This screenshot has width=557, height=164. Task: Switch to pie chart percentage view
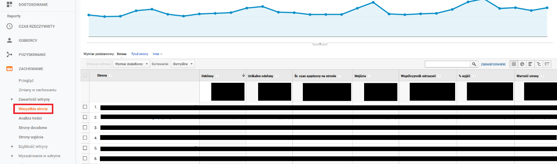point(522,64)
